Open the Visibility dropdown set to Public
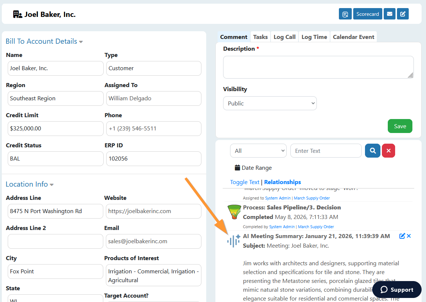The image size is (426, 302). tap(270, 103)
